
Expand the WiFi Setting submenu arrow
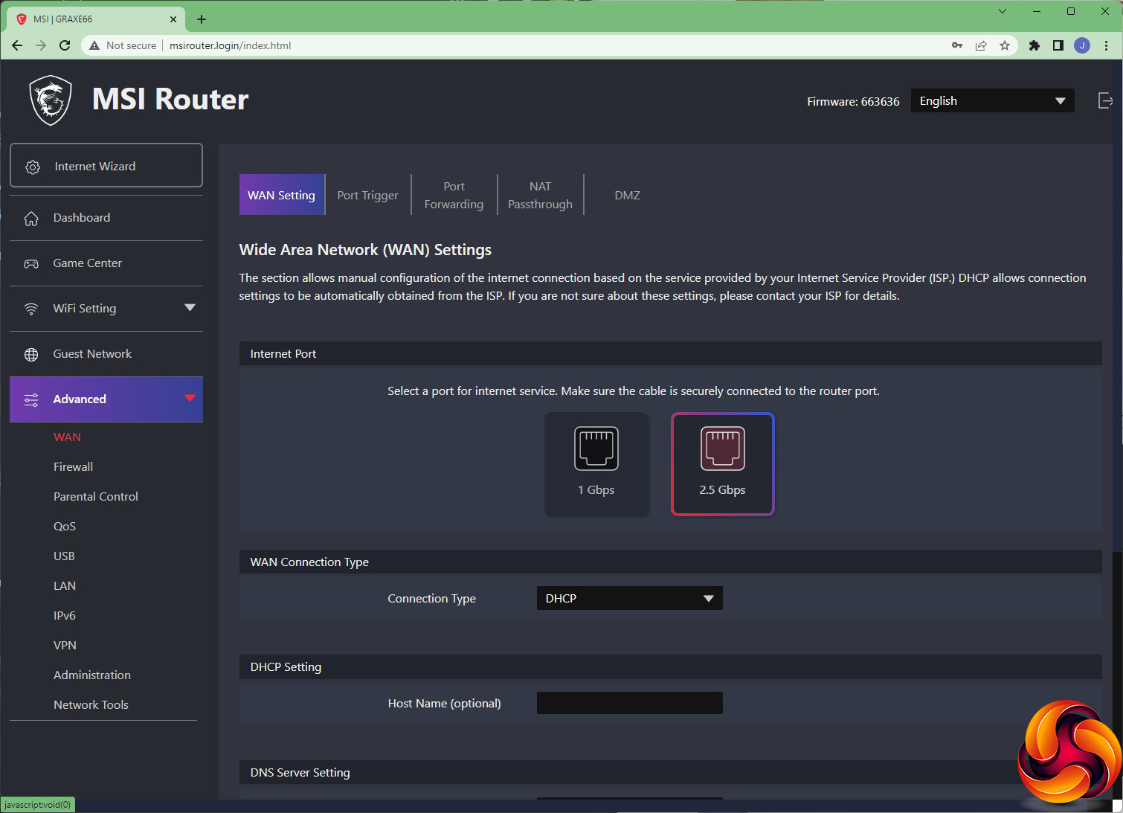click(x=190, y=308)
